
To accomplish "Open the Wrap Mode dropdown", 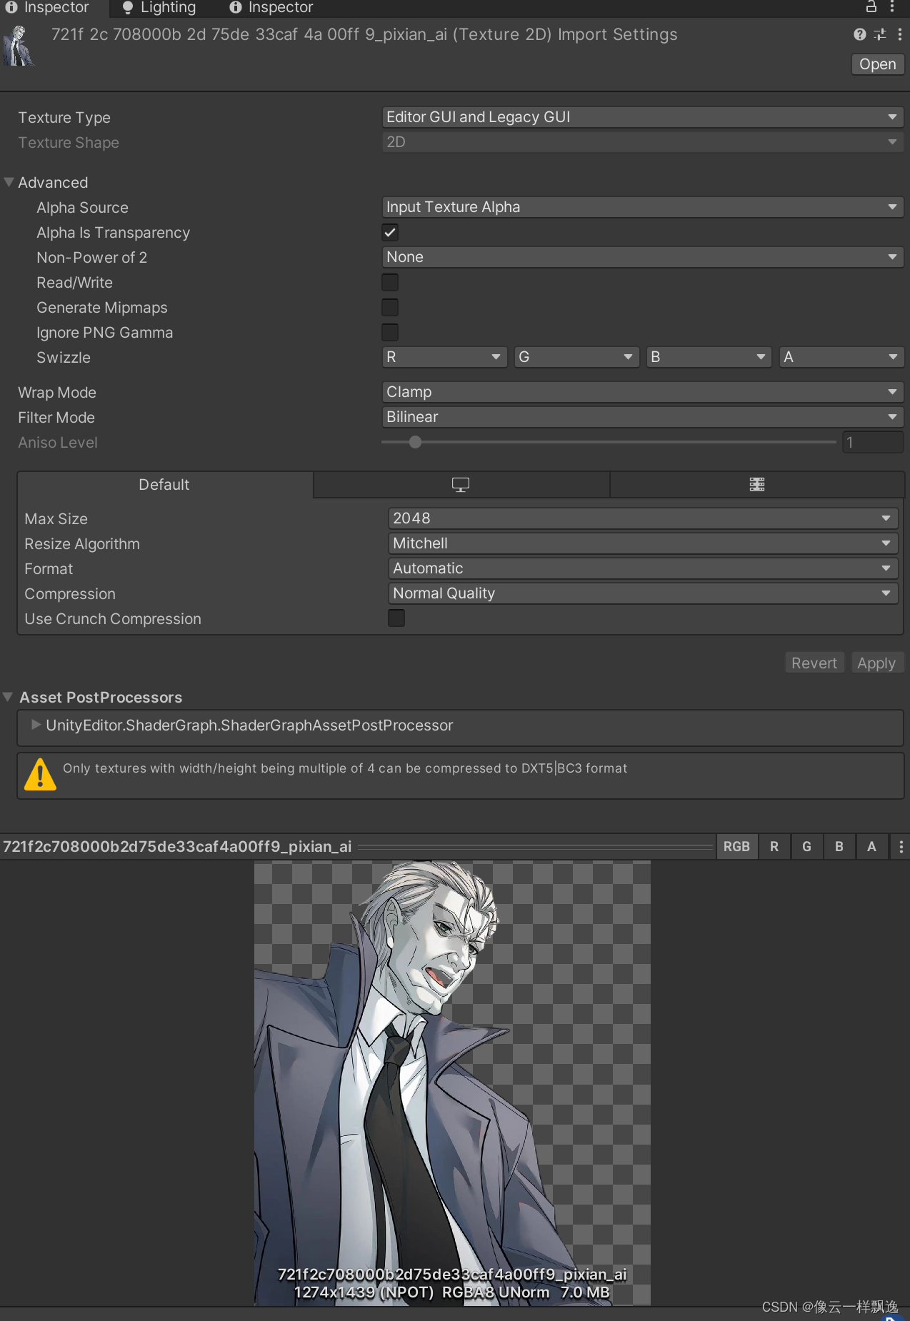I will click(643, 392).
